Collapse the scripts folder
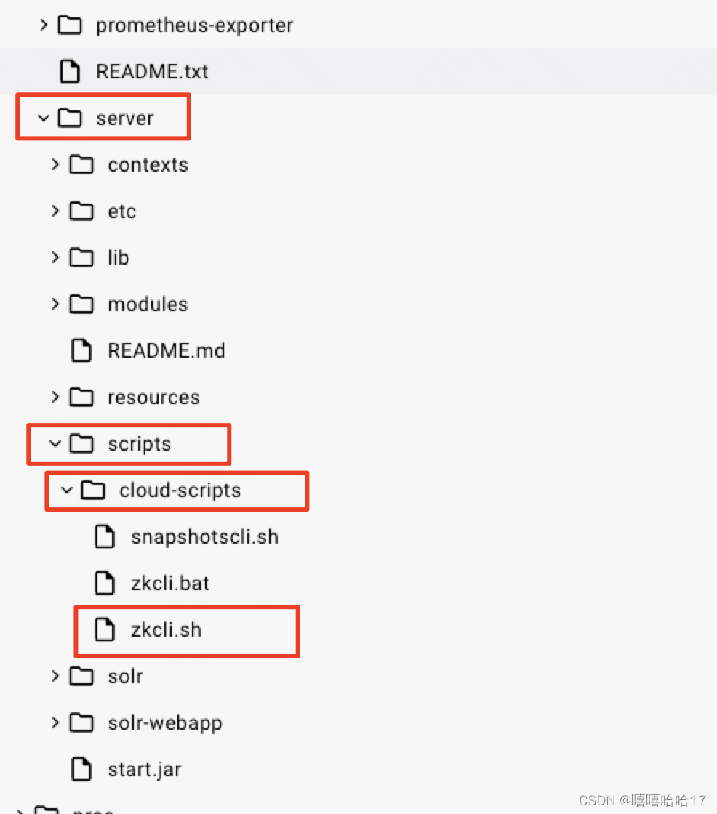This screenshot has width=717, height=814. tap(55, 443)
